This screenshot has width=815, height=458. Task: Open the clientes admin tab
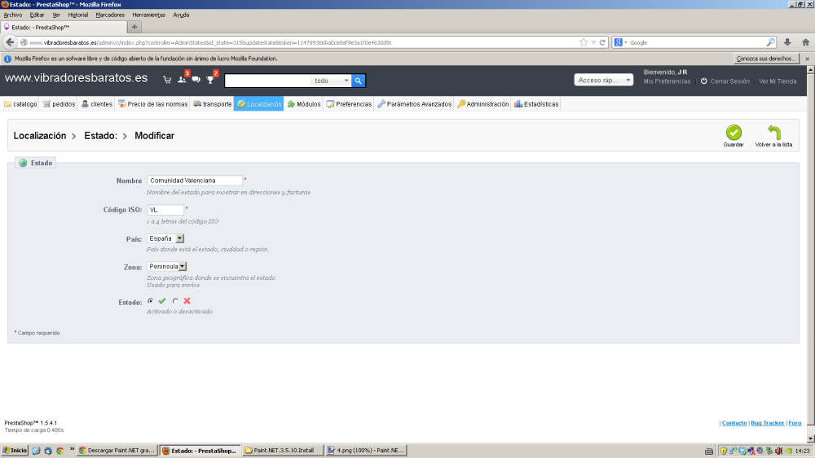pos(97,104)
